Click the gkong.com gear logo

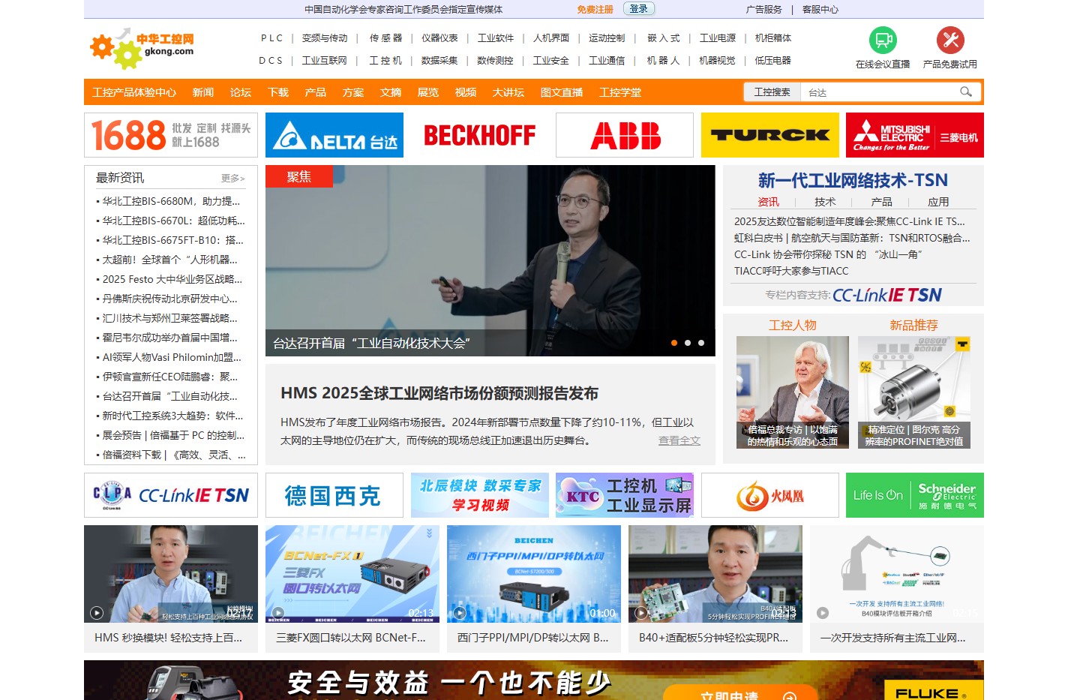coord(142,48)
